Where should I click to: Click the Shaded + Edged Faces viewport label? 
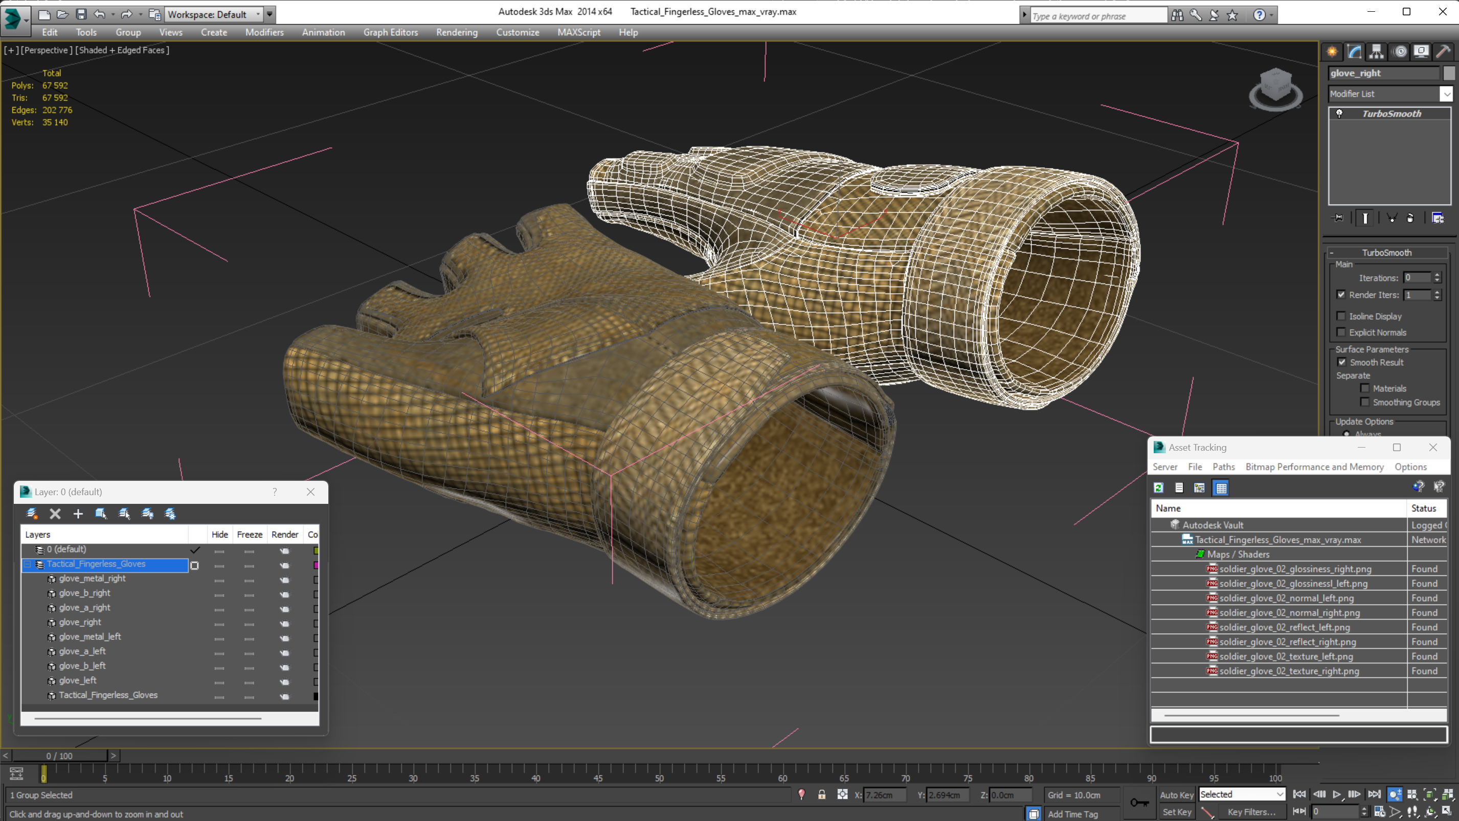point(122,50)
